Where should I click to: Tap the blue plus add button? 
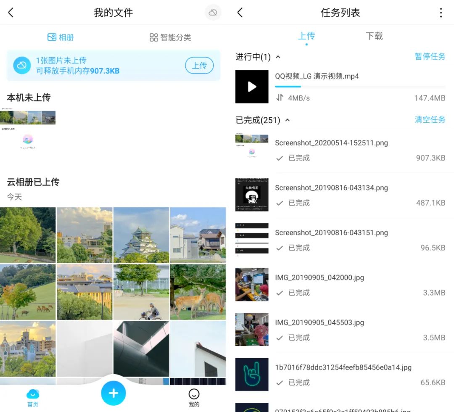pos(113,393)
